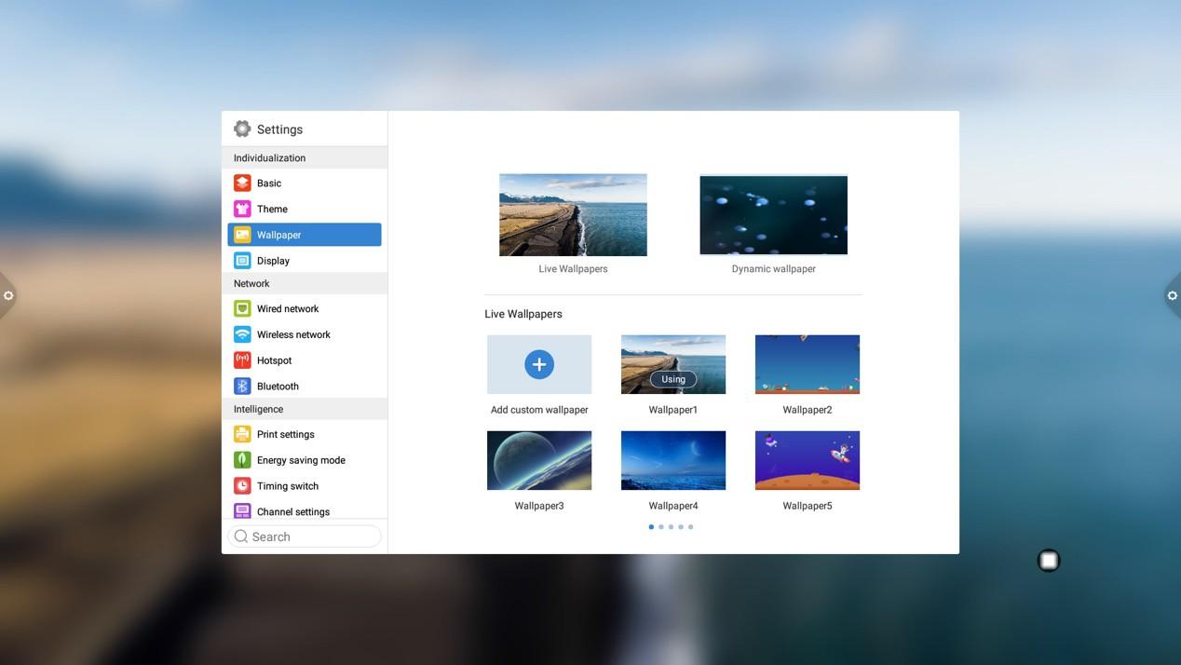Click the Hotspot icon in sidebar
The width and height of the screenshot is (1181, 665).
pyautogui.click(x=242, y=360)
